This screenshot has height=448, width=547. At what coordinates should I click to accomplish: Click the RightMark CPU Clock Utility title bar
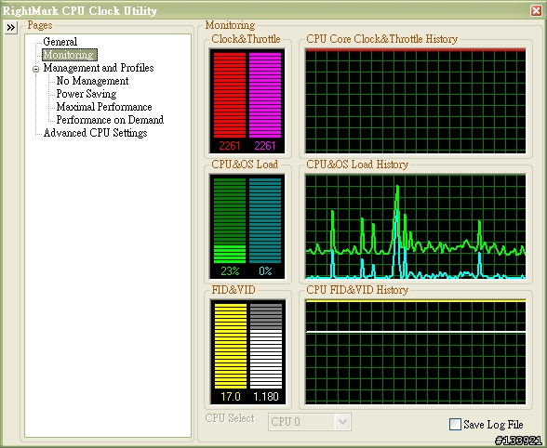[x=265, y=11]
